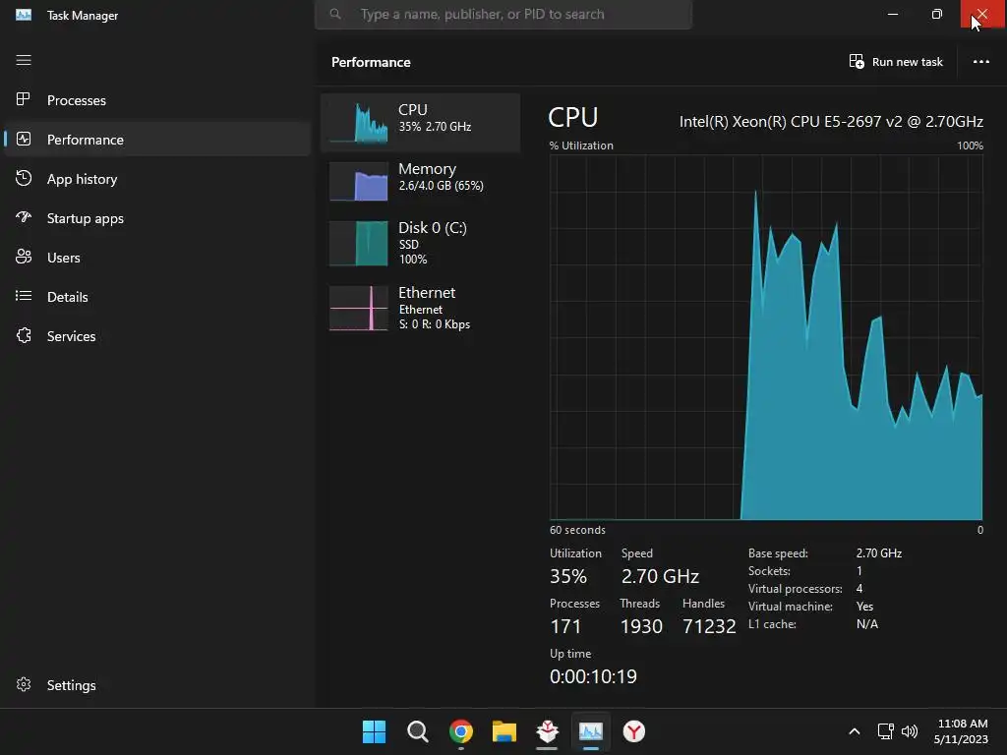1007x755 pixels.
Task: Click the network tray icon
Action: point(886,731)
